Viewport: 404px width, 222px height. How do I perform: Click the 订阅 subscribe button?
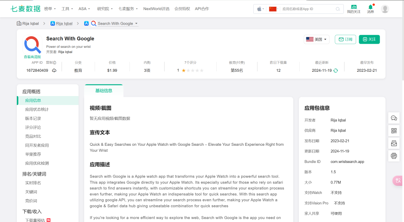coord(345,39)
